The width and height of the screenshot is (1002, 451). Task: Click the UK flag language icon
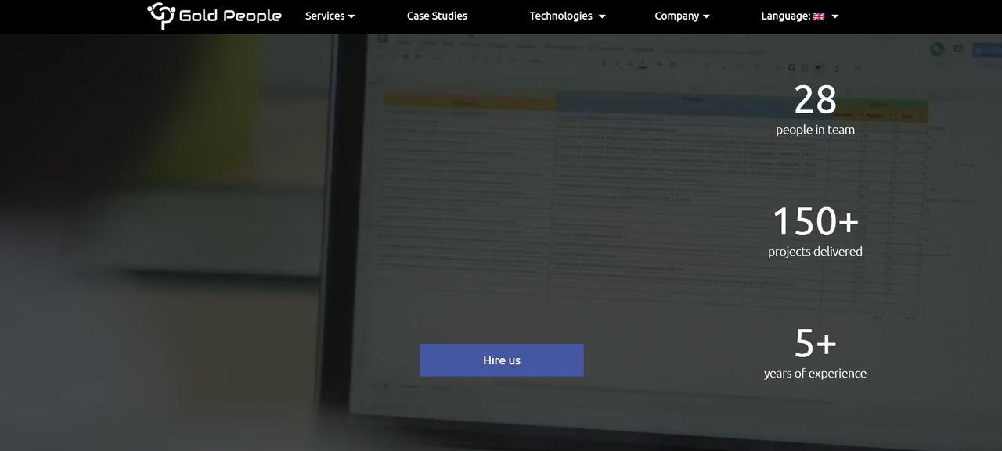coord(819,16)
